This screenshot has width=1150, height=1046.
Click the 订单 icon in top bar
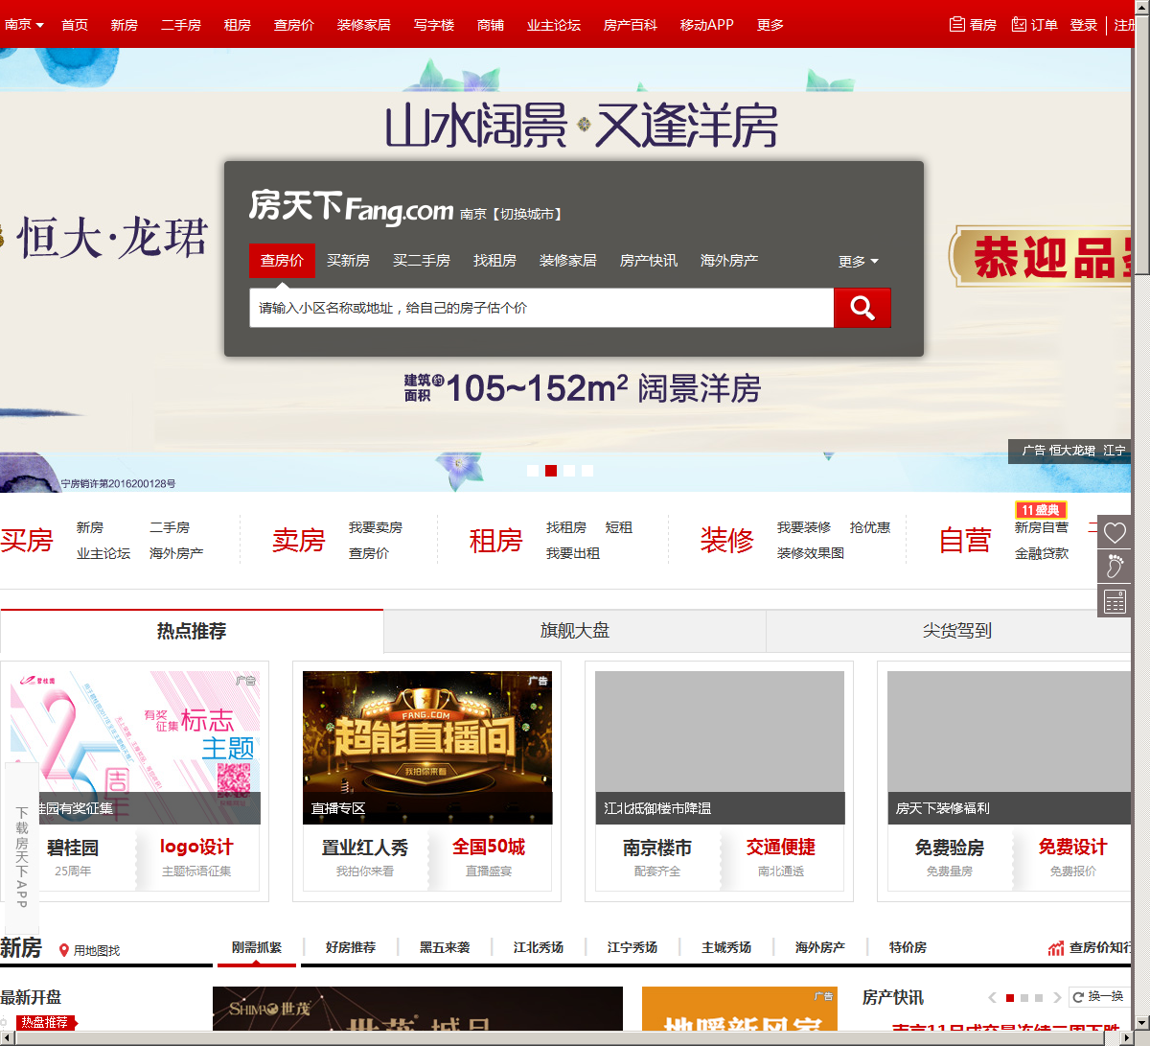(1019, 25)
